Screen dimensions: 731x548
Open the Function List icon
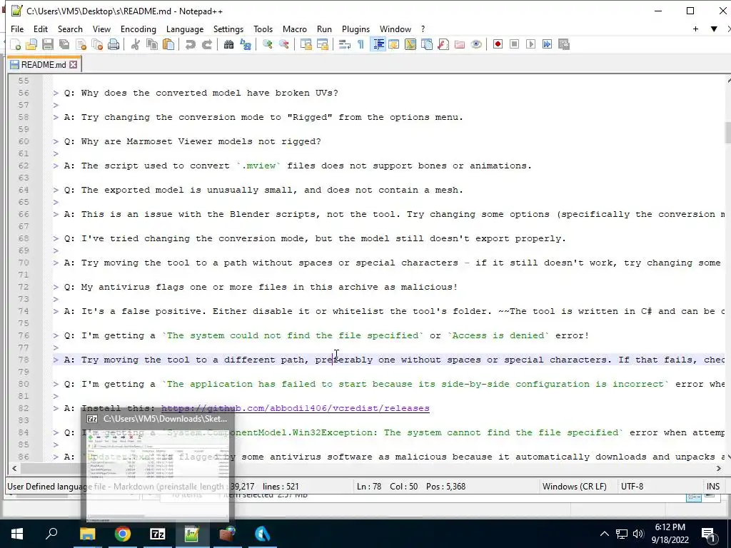443,44
